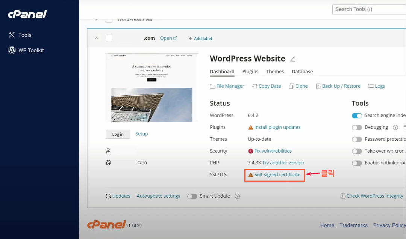406x239 pixels.
Task: Edit the WordPress Website title pencil icon
Action: click(x=292, y=59)
